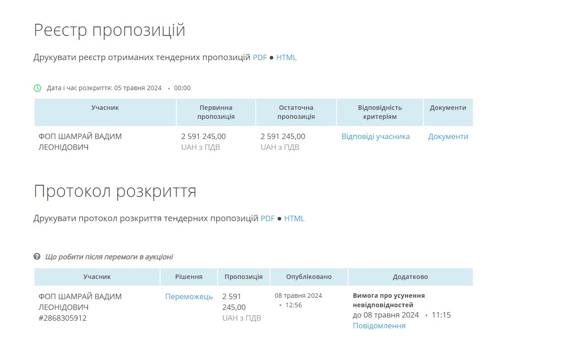
Task: Open 'Що робити після перемоги в аукціоні'
Action: coord(109,257)
